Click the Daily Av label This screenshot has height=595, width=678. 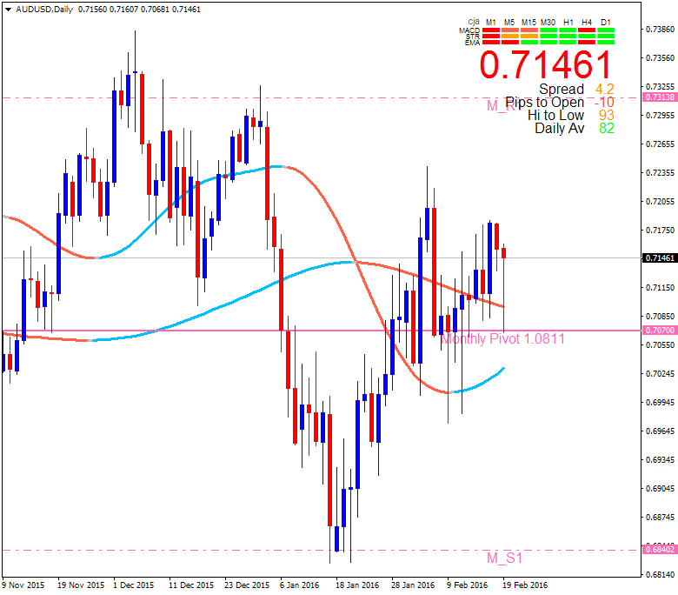(559, 128)
